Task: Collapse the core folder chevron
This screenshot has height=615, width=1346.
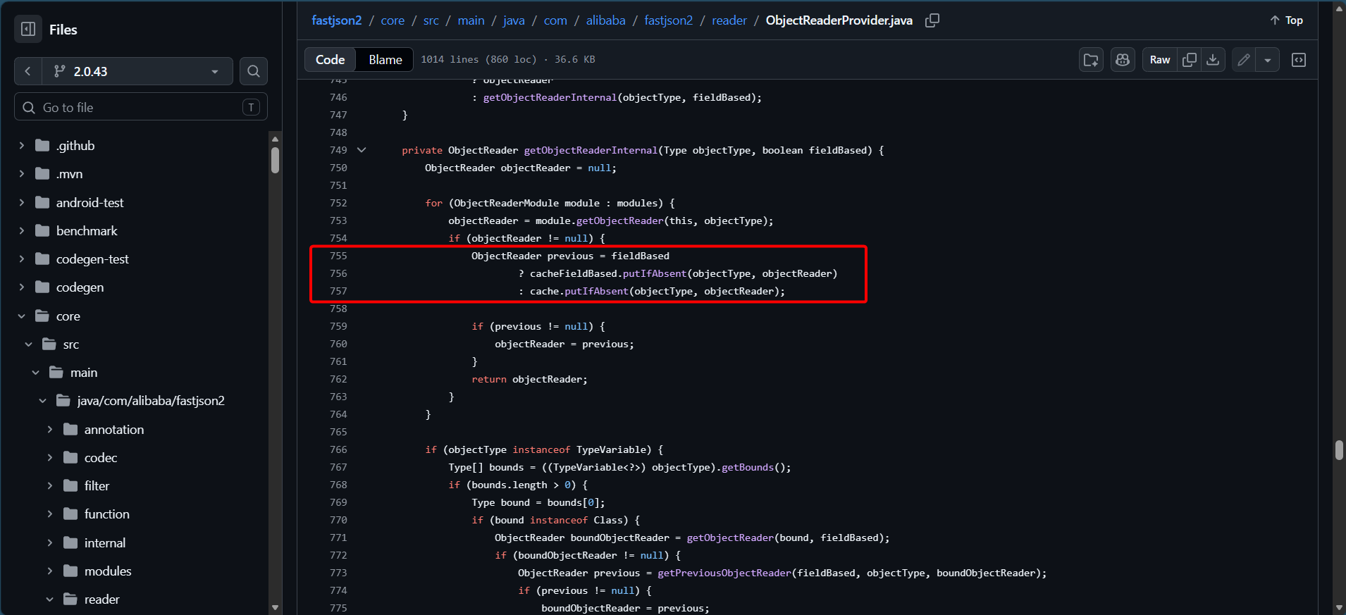Action: (x=21, y=316)
